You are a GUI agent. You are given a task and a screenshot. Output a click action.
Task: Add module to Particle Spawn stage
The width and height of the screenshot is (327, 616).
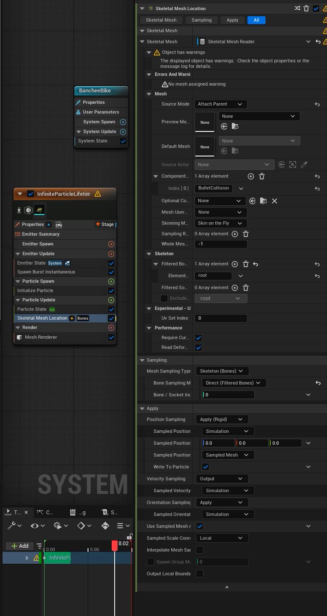(x=111, y=281)
